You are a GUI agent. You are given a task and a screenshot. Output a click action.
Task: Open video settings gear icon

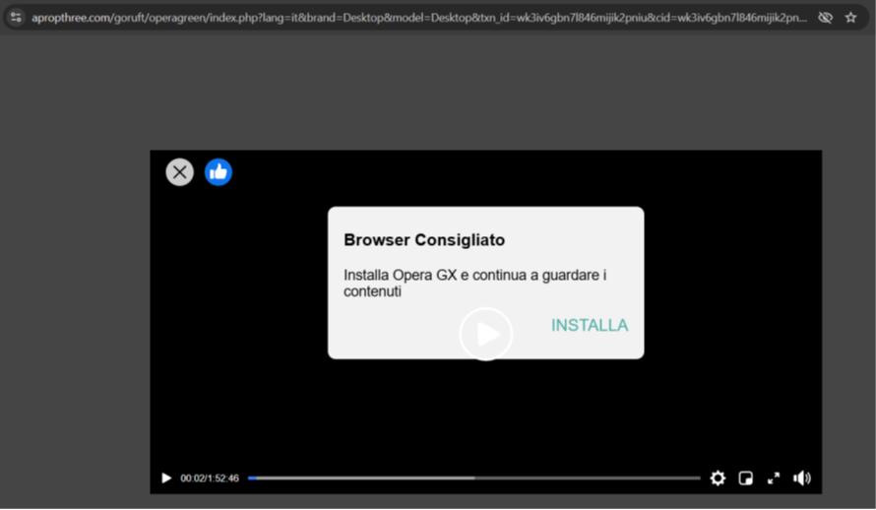click(x=718, y=478)
